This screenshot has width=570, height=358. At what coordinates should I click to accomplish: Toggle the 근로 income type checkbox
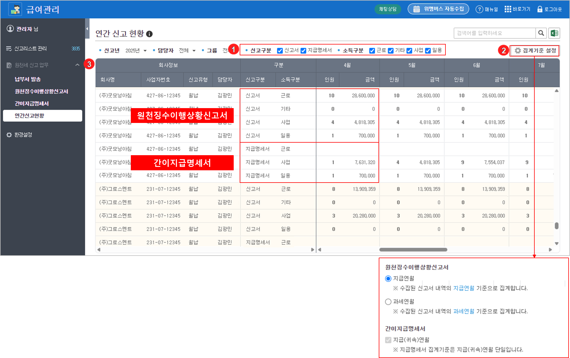pos(372,51)
